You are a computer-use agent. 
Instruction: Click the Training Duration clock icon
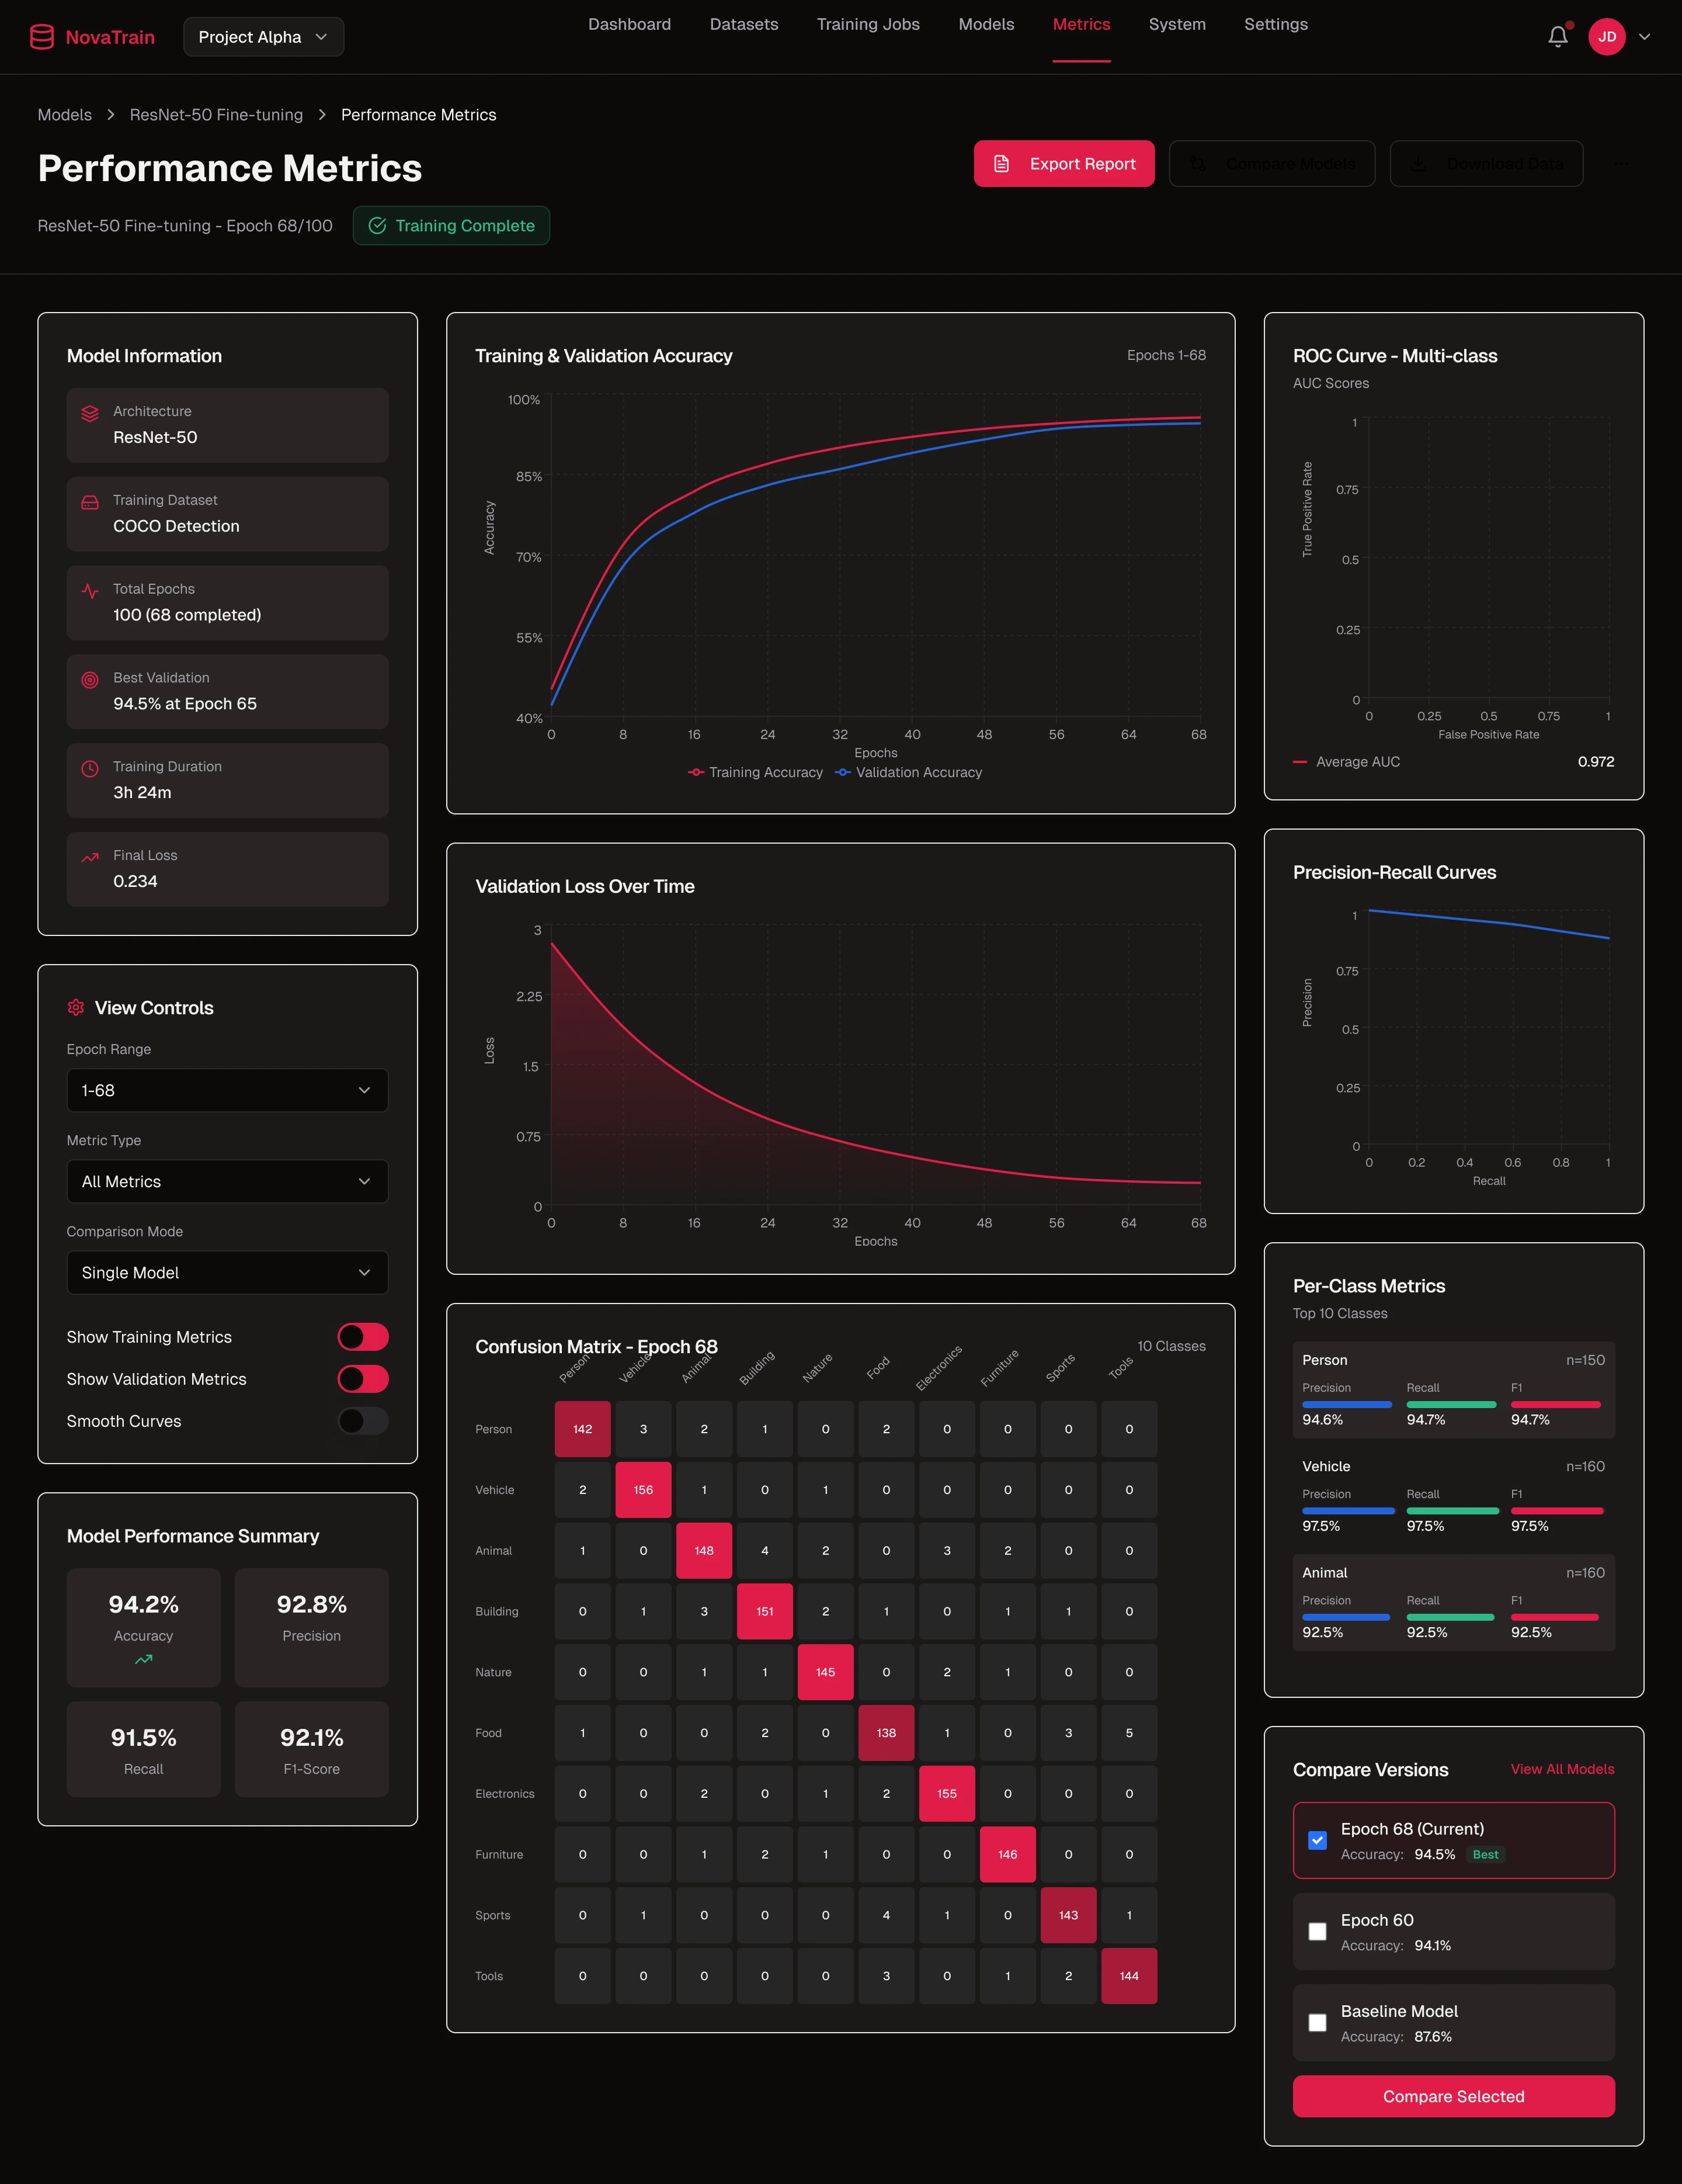[90, 769]
